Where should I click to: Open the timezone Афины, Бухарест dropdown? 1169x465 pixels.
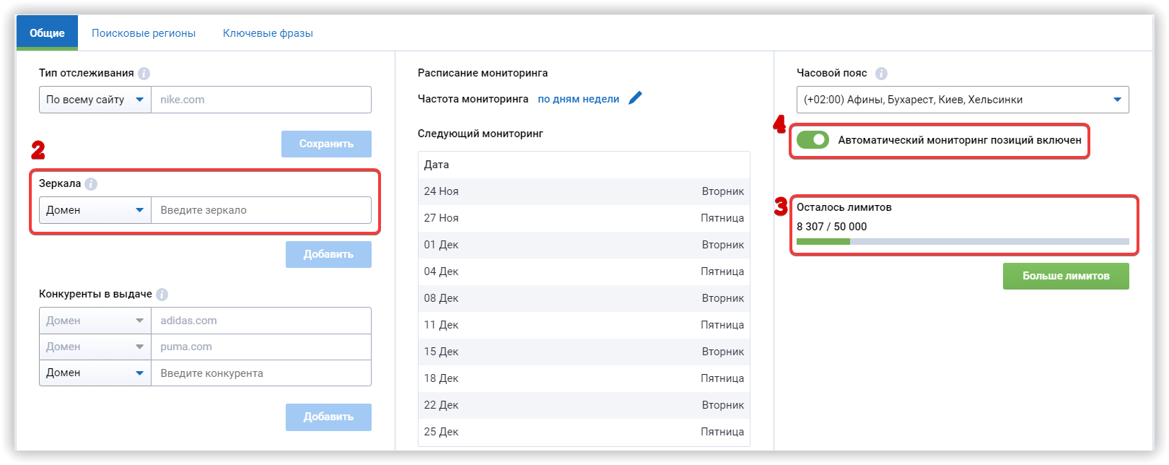coord(963,100)
